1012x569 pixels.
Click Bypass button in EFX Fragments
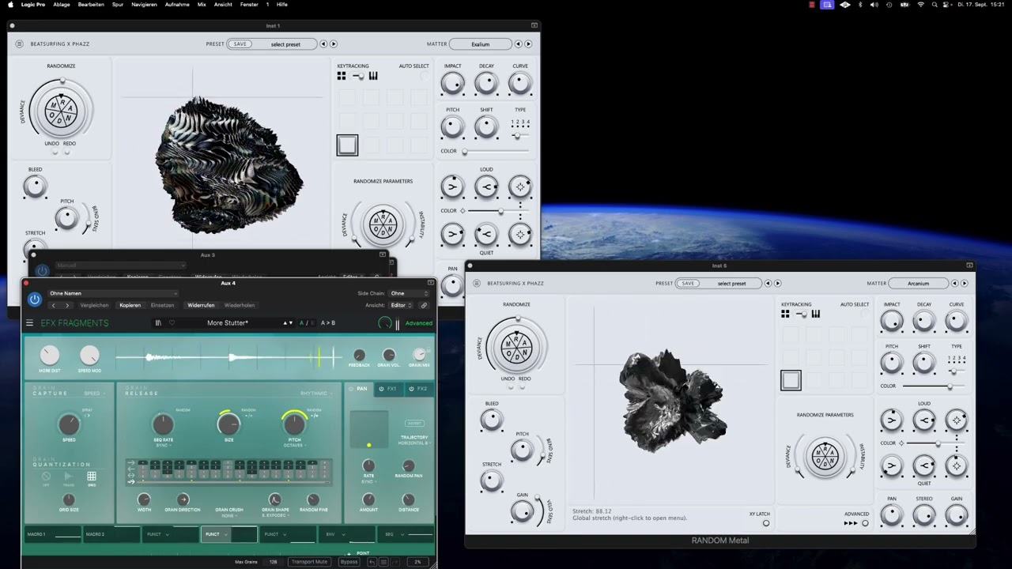pos(349,562)
